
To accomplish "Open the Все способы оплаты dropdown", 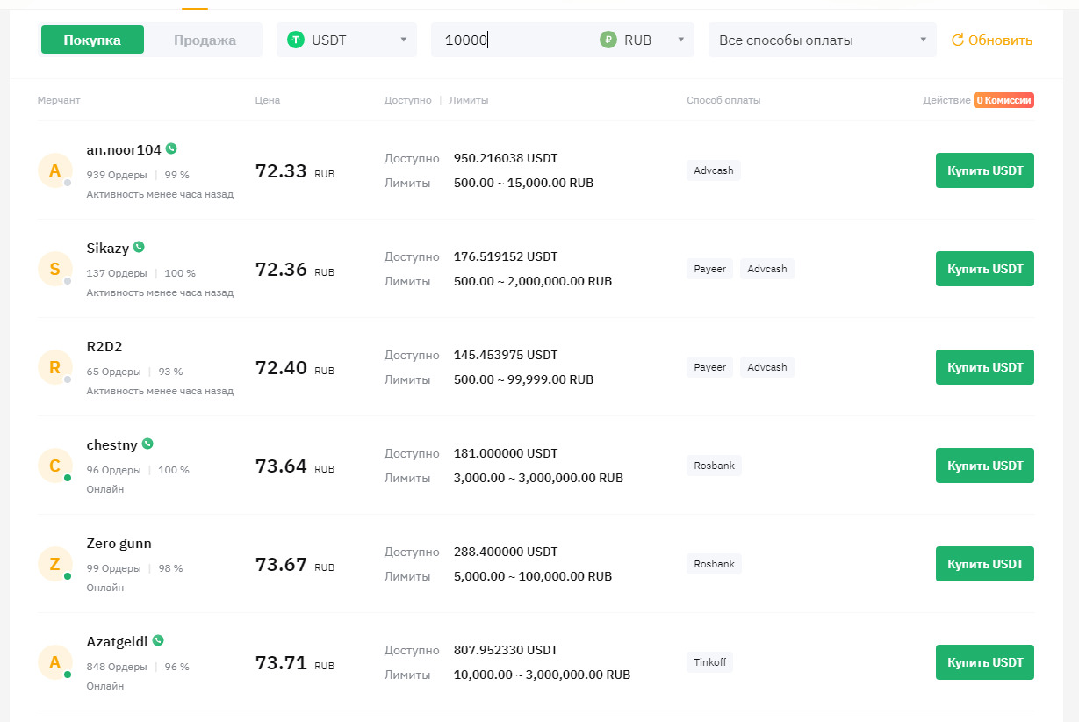I will (822, 40).
